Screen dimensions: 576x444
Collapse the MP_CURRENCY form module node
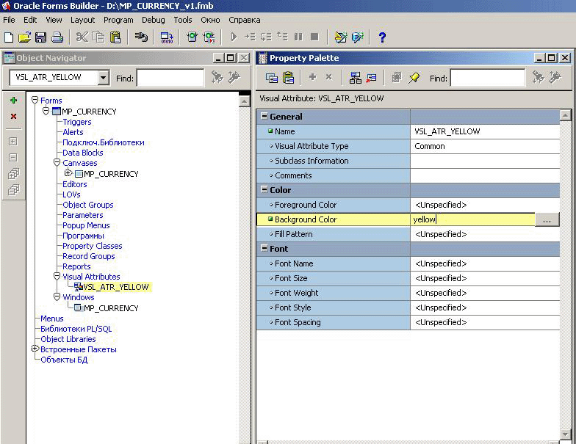(46, 111)
